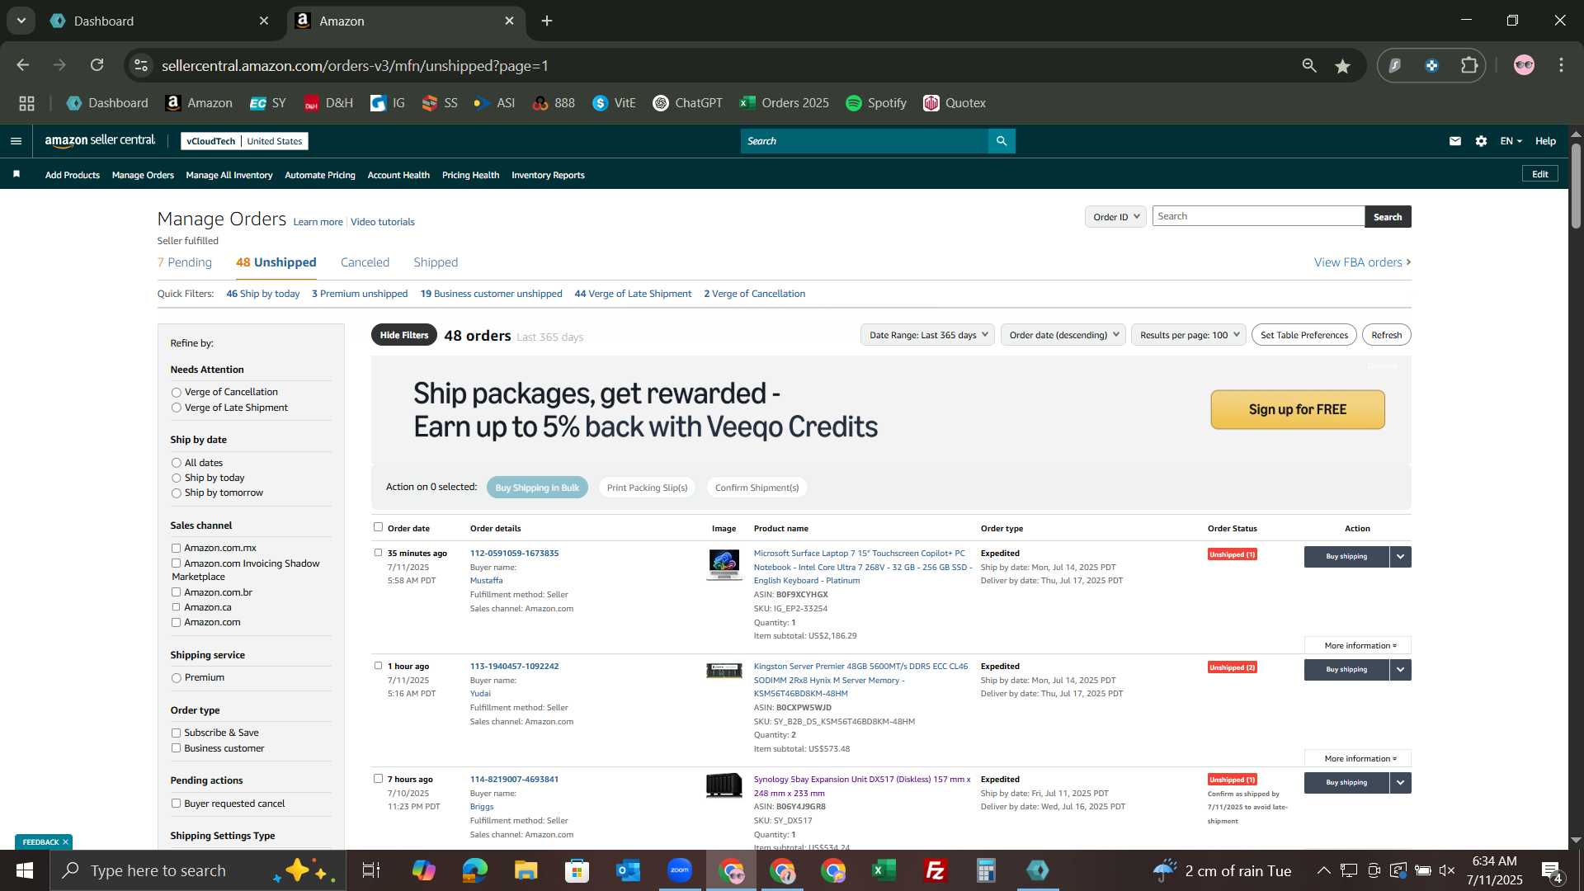Reload the browser page
Viewport: 1584px width, 891px height.
(97, 65)
